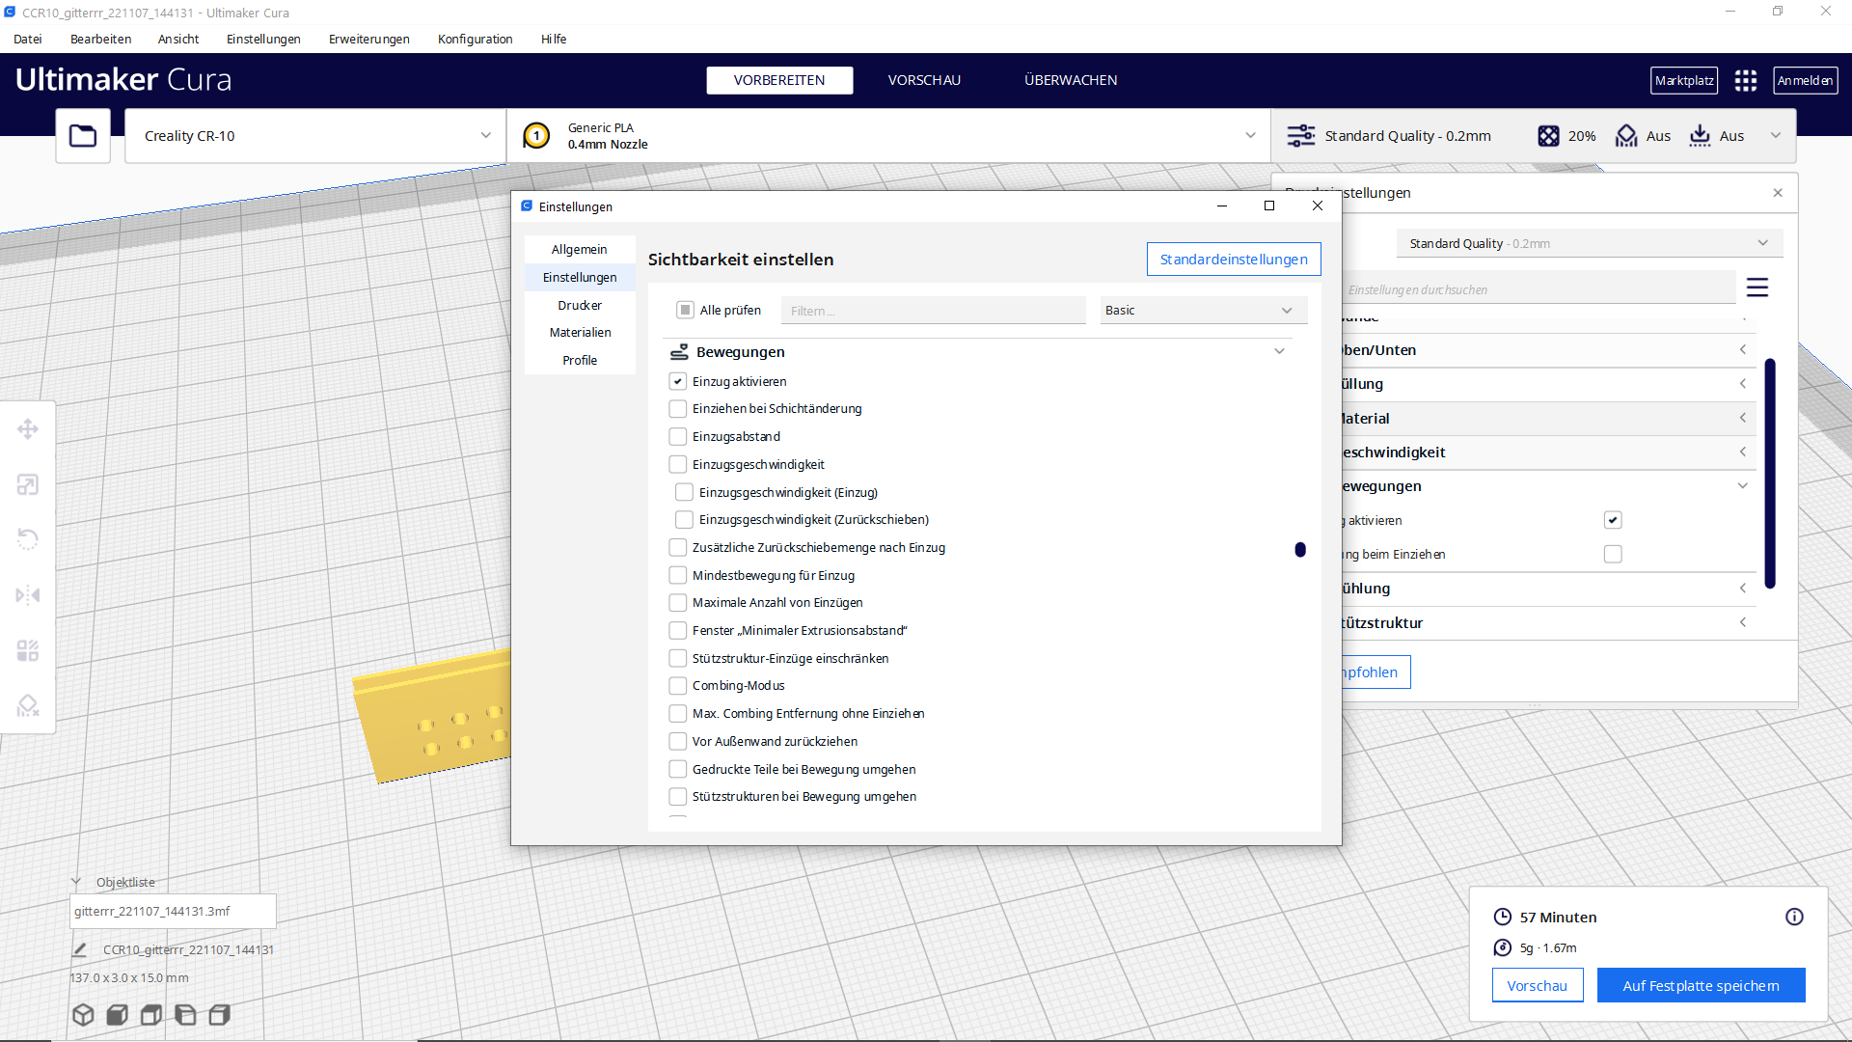Image resolution: width=1852 pixels, height=1042 pixels.
Task: Click the infill 20% icon
Action: (1548, 136)
